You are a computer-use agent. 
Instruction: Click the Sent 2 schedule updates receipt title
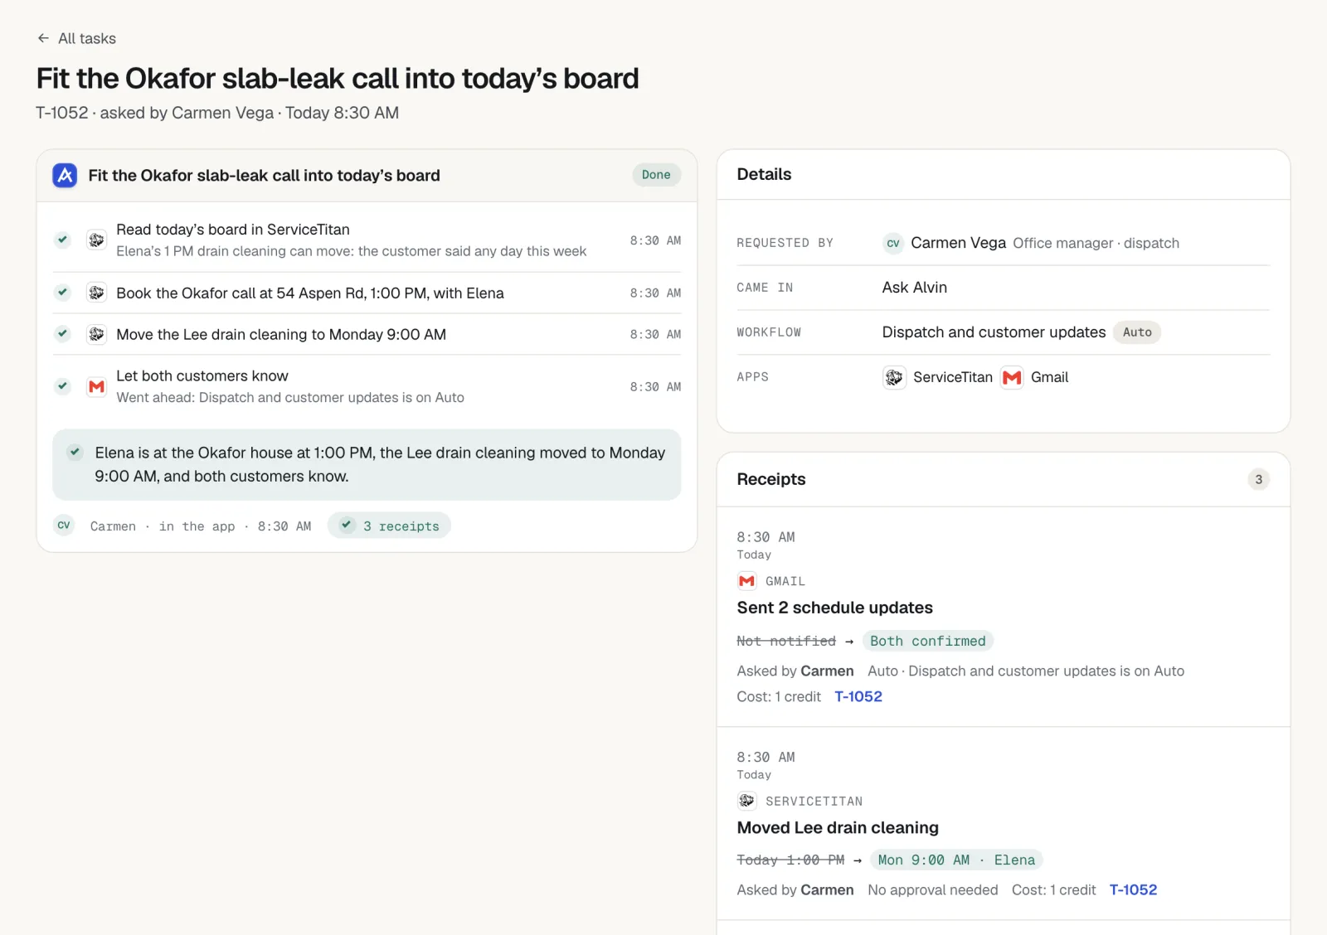point(834,608)
